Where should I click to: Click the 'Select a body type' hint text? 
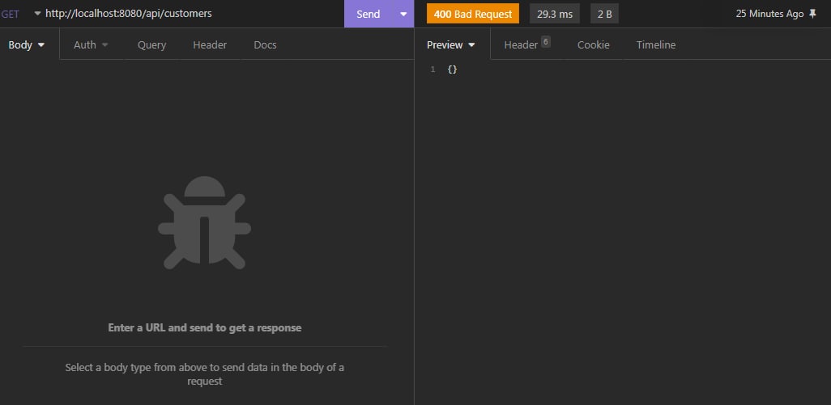(205, 373)
